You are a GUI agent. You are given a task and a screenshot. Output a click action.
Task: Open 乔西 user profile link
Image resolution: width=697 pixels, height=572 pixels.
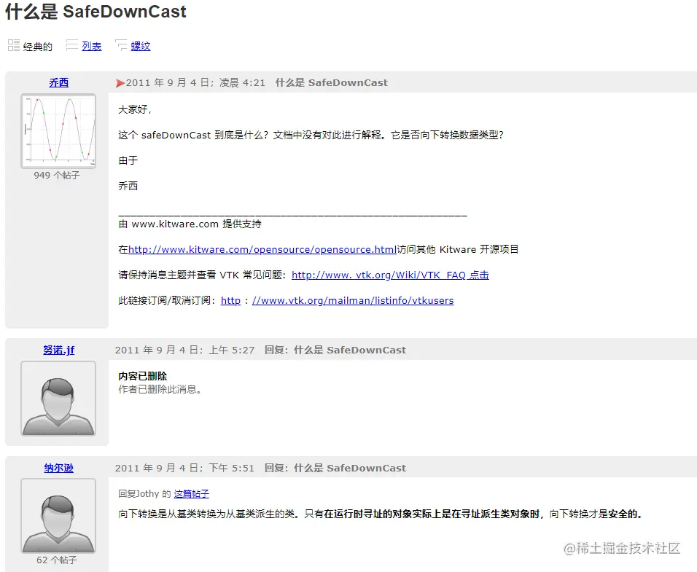coord(58,82)
